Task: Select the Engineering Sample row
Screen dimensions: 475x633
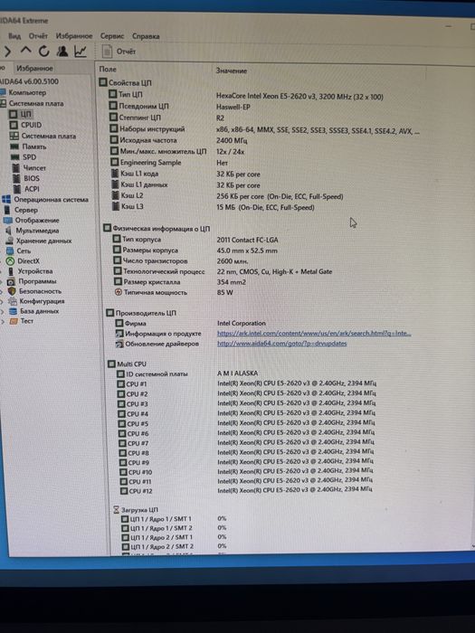Action: coord(169,163)
